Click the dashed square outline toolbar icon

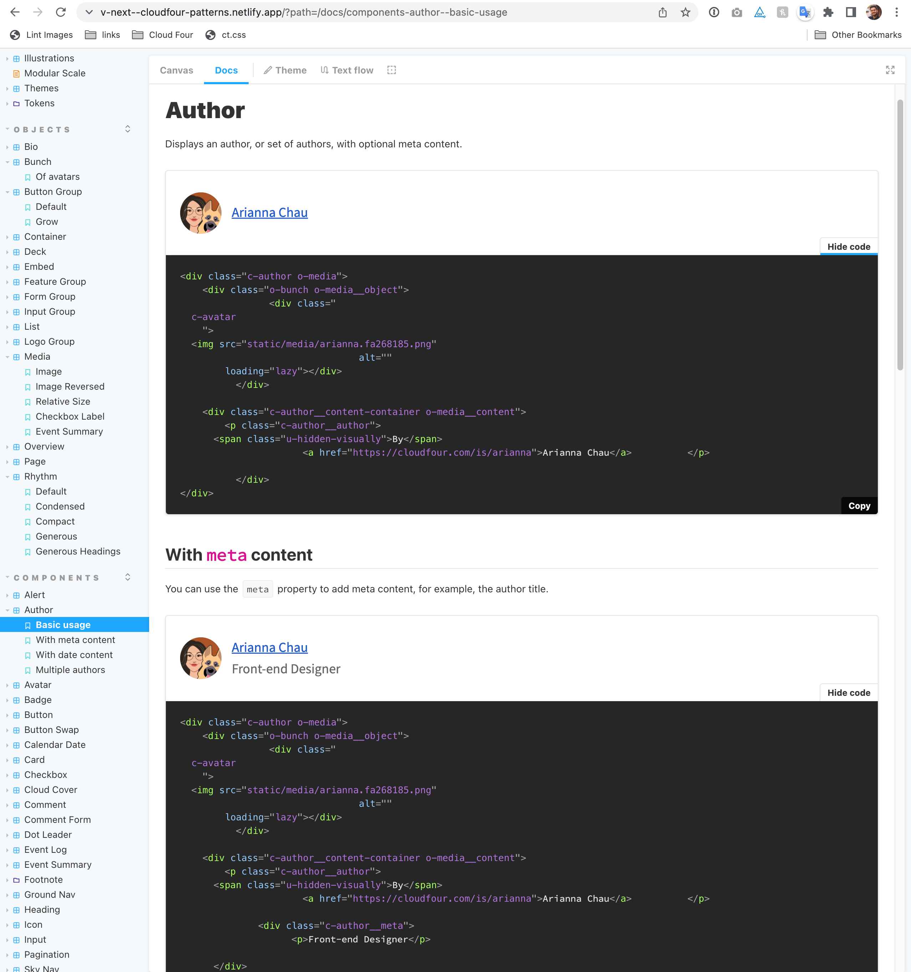[392, 70]
